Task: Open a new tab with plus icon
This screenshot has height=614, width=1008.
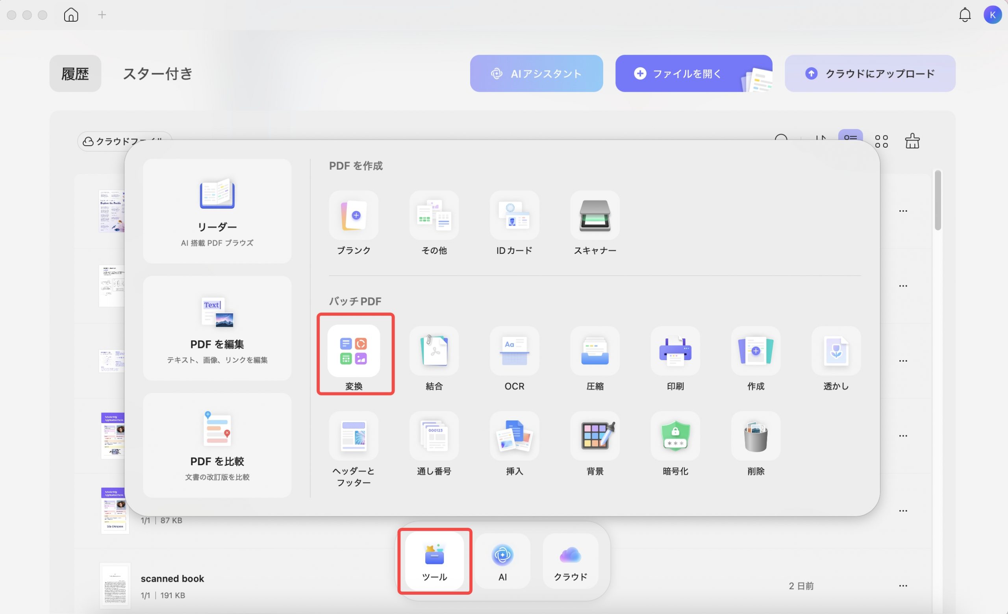Action: 102,15
